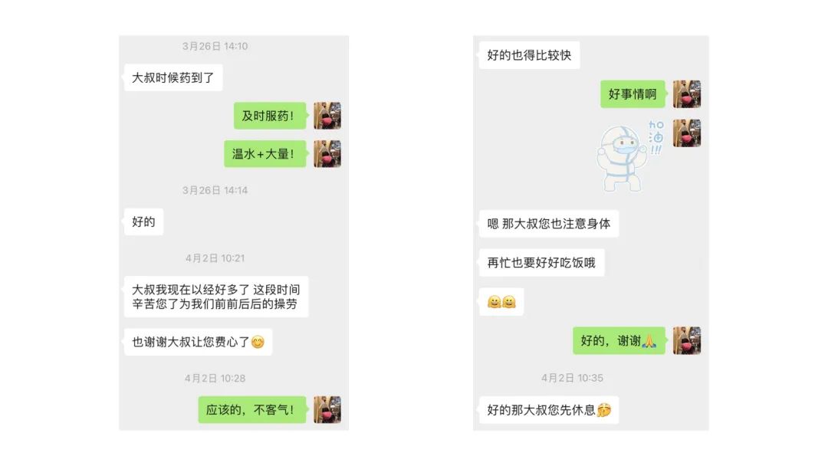Select the 嗯 那大叔您也注意身体 bubble
Screen dimensions: 828x466
(x=549, y=224)
